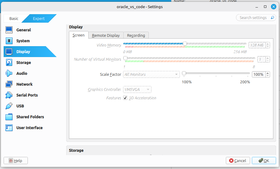Image resolution: width=280 pixels, height=169 pixels.
Task: Toggle the 3D Acceleration checkbox
Action: pos(125,98)
